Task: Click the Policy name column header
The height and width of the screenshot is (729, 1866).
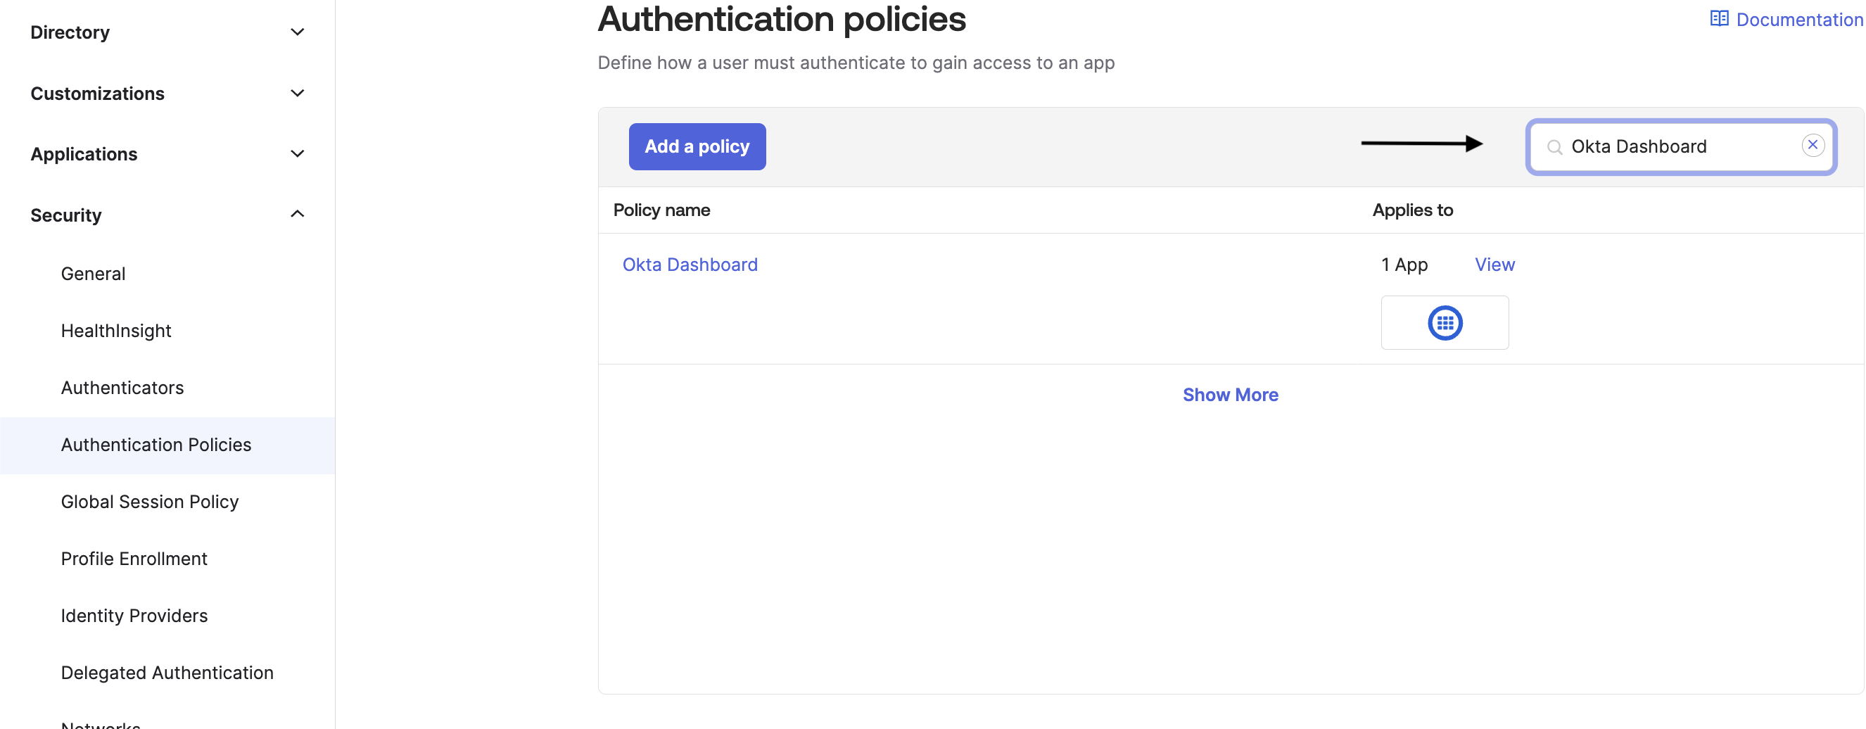Action: coord(661,210)
